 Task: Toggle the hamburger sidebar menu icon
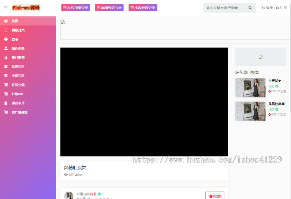(x=6, y=8)
